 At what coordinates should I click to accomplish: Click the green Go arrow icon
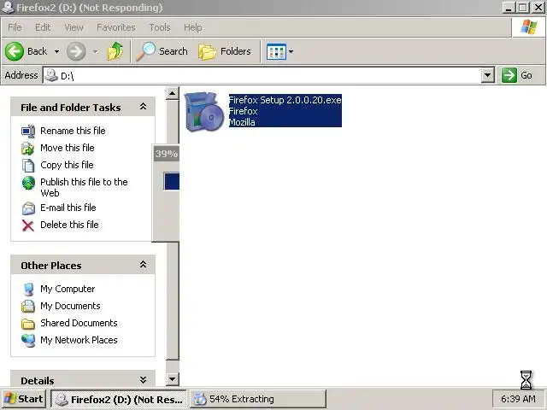[509, 75]
